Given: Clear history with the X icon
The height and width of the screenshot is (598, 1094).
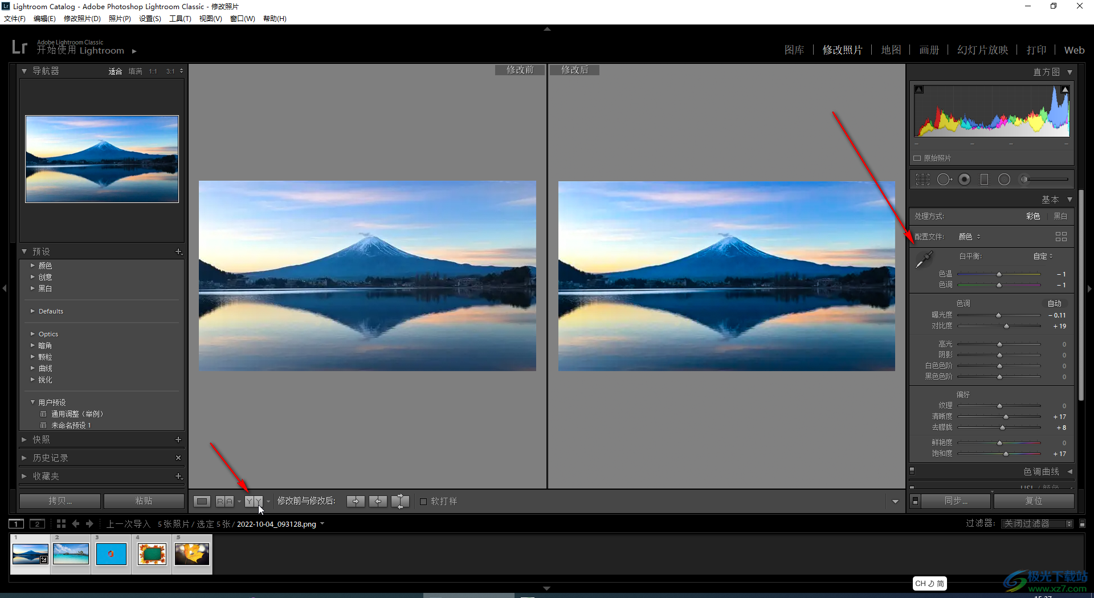Looking at the screenshot, I should [x=178, y=458].
